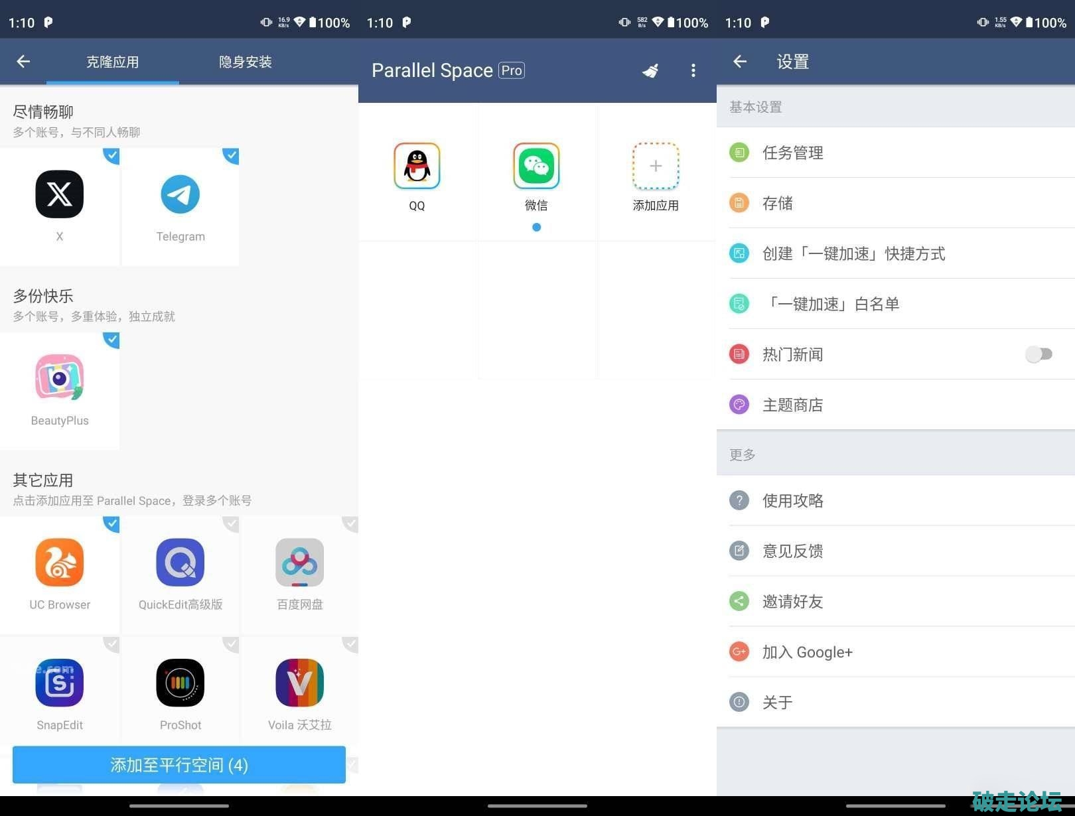Check the QuickEdit app checkbox
This screenshot has width=1075, height=816.
tap(231, 524)
